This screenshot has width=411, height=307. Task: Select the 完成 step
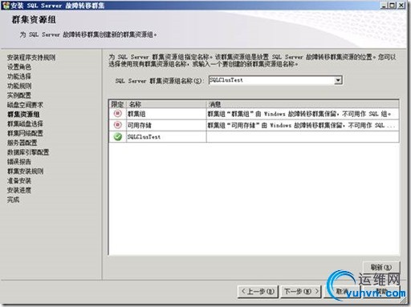[13, 200]
